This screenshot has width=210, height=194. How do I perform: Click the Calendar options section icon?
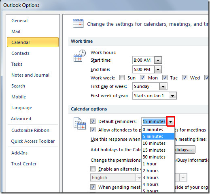click(80, 123)
